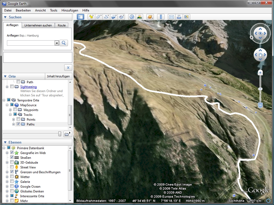The height and width of the screenshot is (205, 274).
Task: Open the Anfliegen search dropdown arrow
Action: click(x=57, y=43)
